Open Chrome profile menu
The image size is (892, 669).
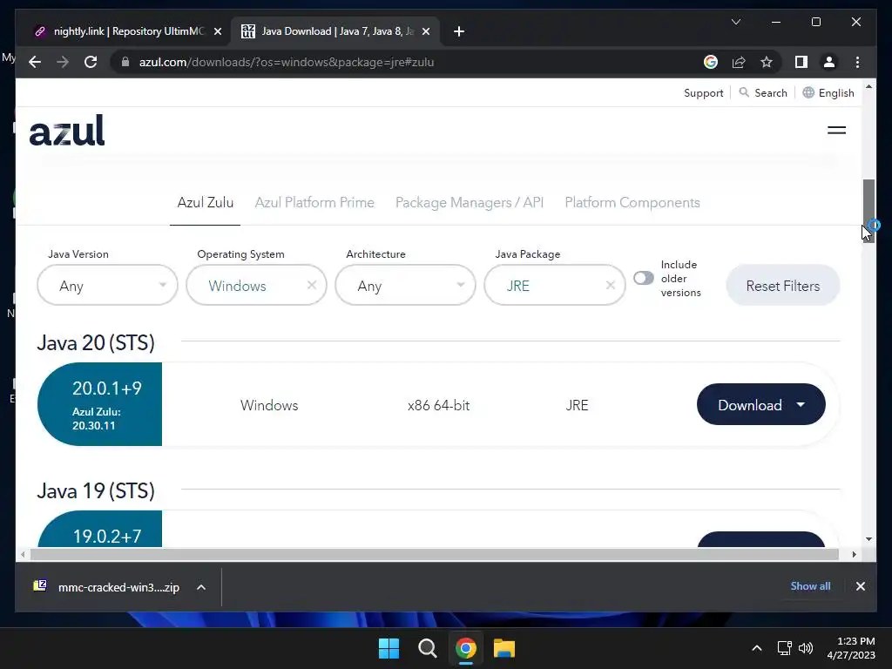[x=829, y=62]
